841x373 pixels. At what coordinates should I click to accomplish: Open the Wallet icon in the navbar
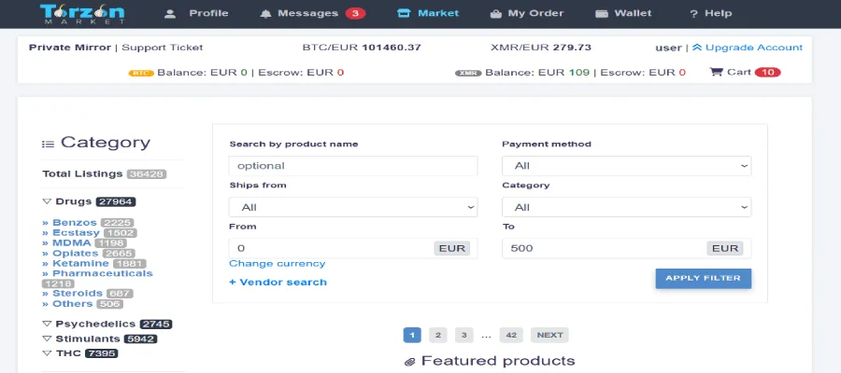pos(601,14)
